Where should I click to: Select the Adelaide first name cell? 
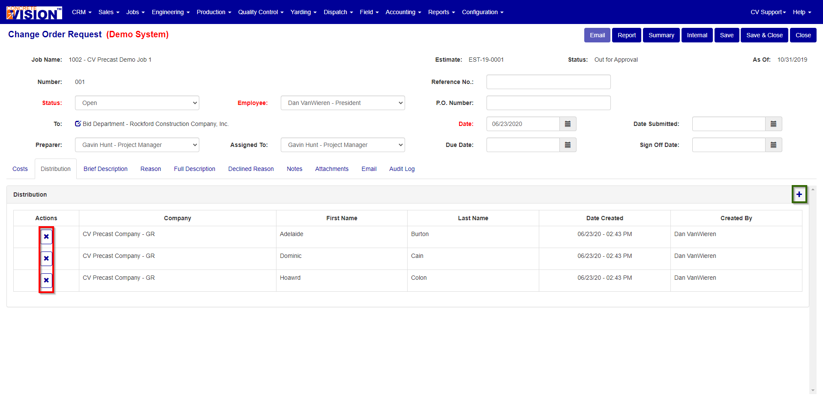pos(342,237)
